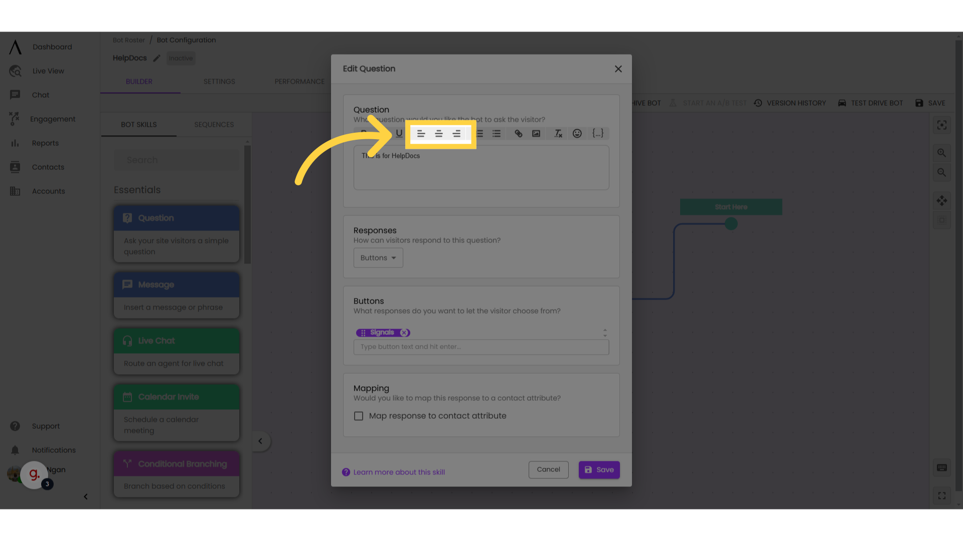Switch to the BOT SKILLS tab
The image size is (963, 541).
[138, 124]
